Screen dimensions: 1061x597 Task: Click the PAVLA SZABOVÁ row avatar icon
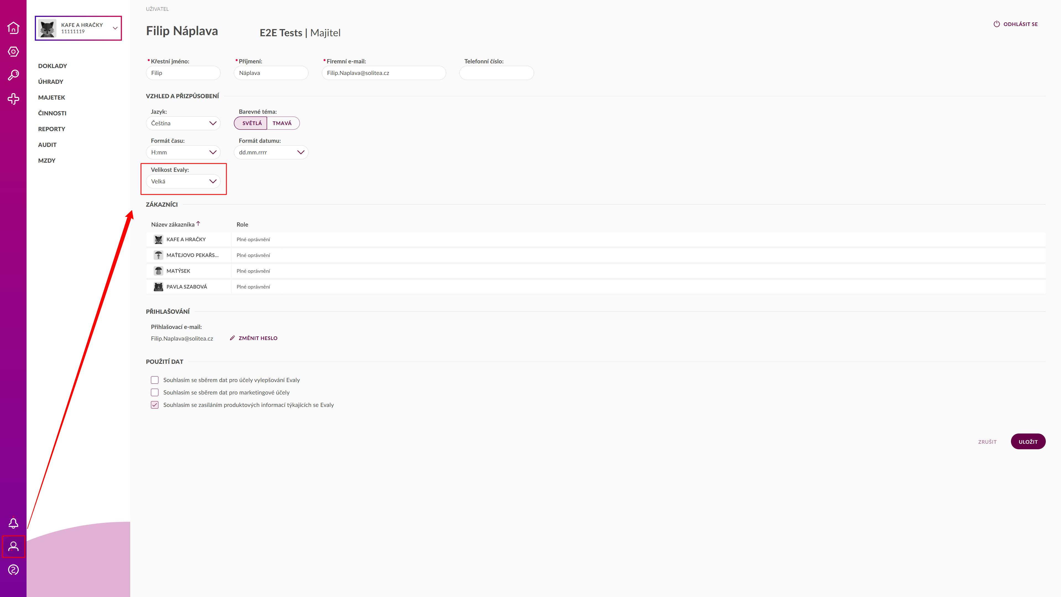point(158,287)
